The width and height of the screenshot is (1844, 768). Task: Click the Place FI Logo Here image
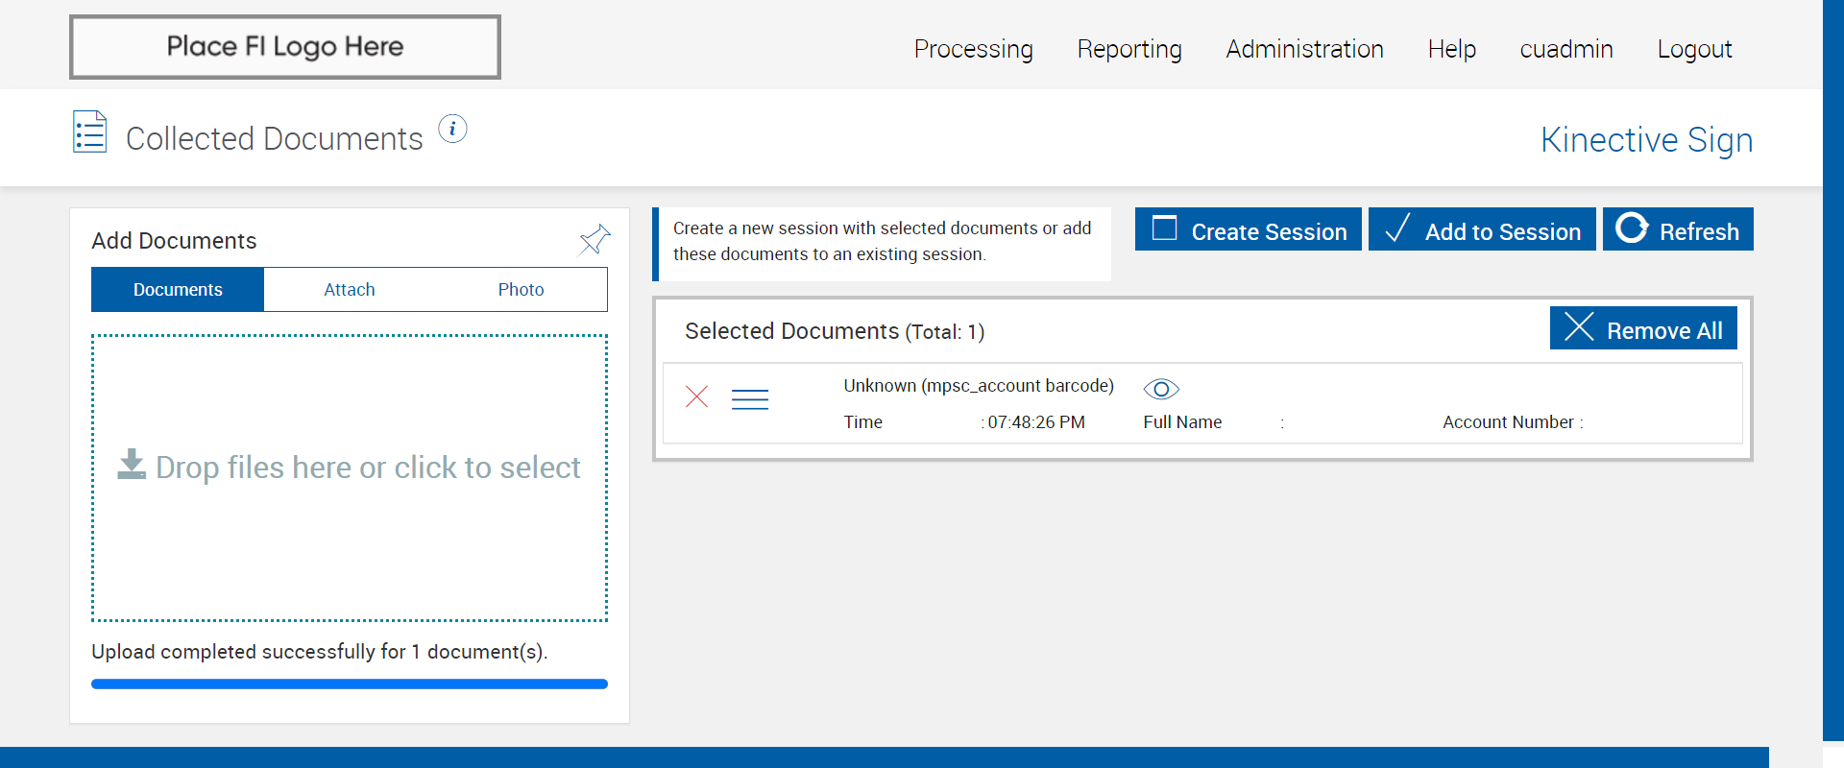click(285, 47)
